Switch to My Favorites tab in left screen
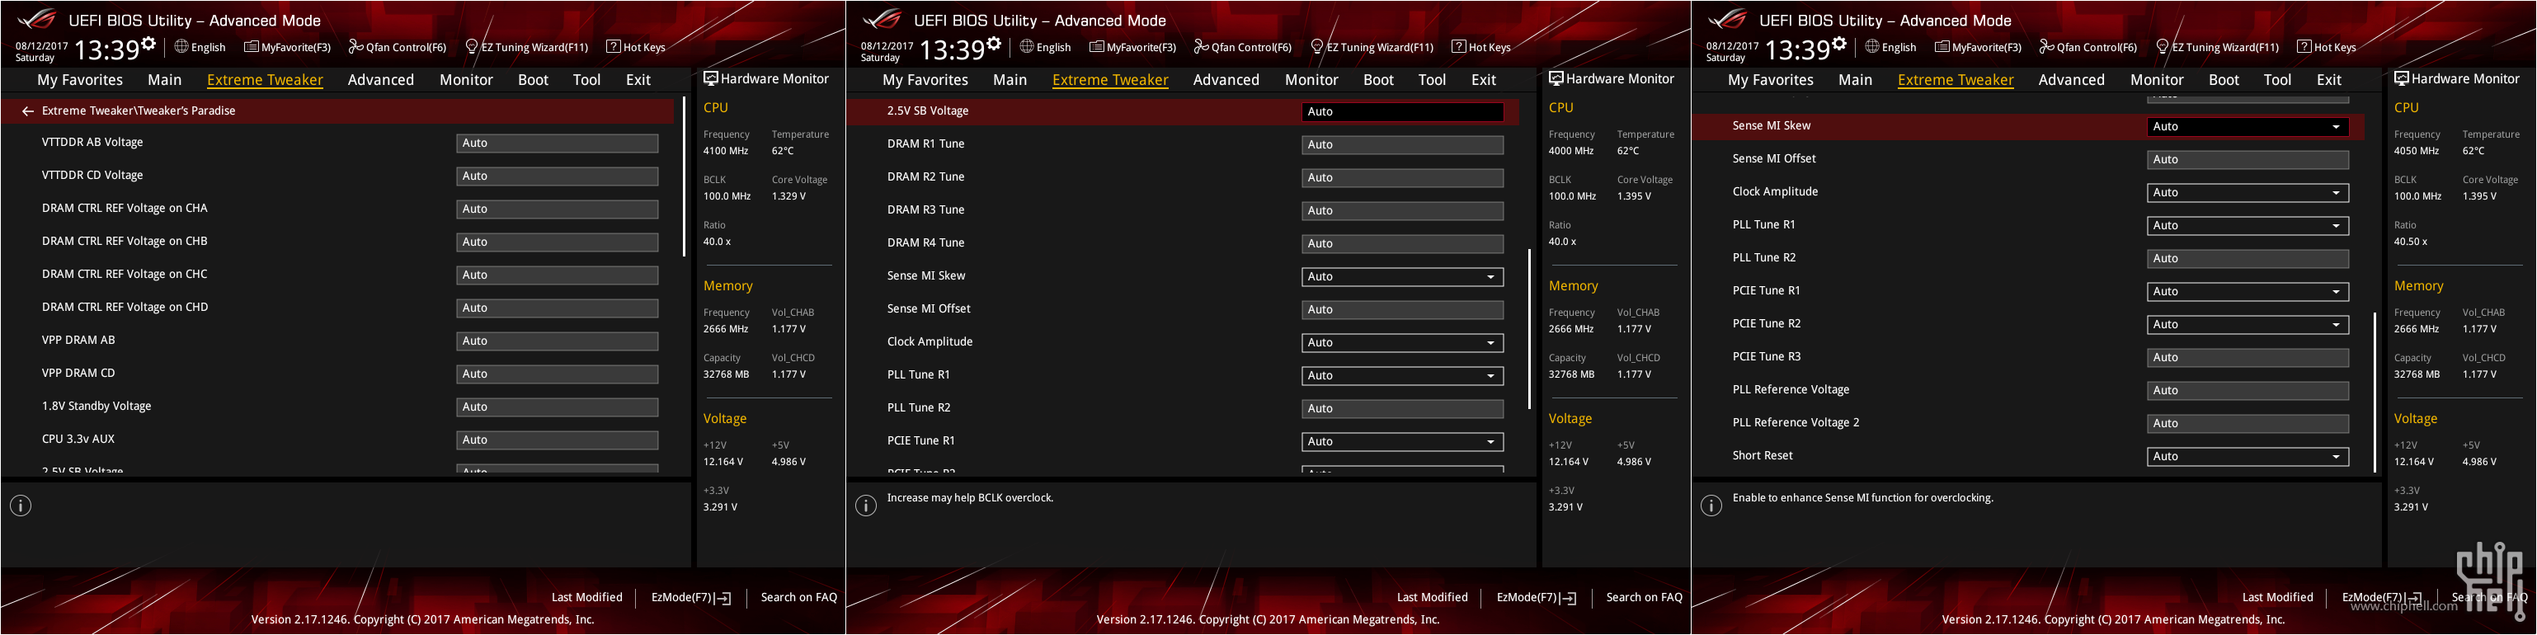The height and width of the screenshot is (635, 2537). pos(80,80)
